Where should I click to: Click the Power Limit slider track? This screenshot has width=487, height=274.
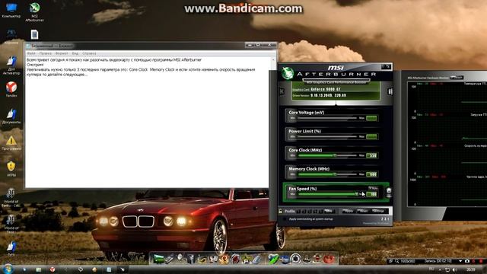point(327,137)
